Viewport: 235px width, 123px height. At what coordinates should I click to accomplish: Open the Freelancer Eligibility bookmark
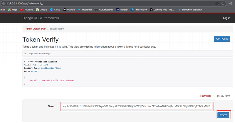(x=190, y=10)
